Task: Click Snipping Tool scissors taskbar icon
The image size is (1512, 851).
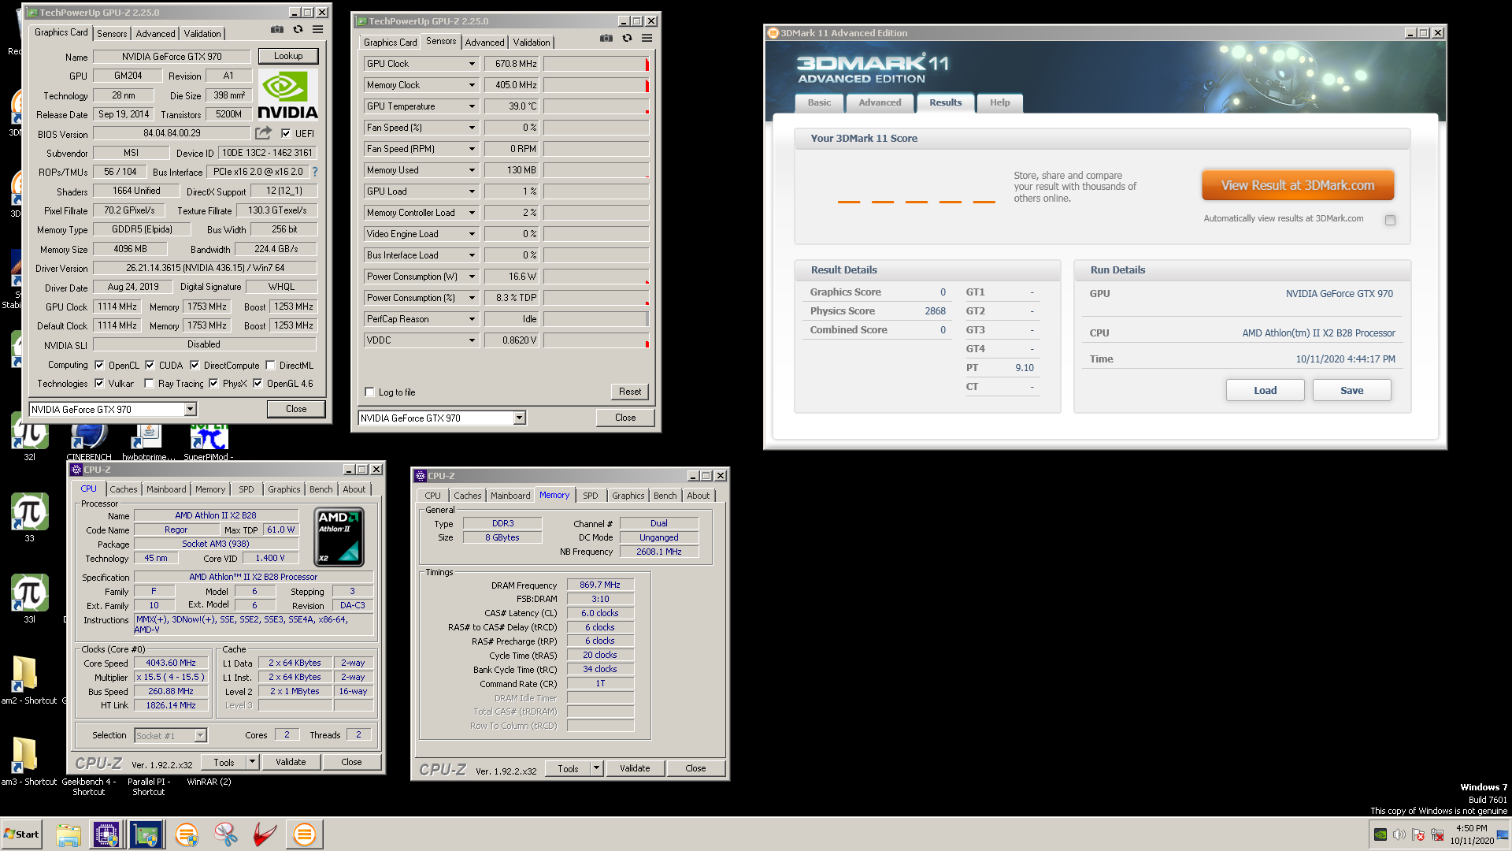Action: tap(226, 834)
